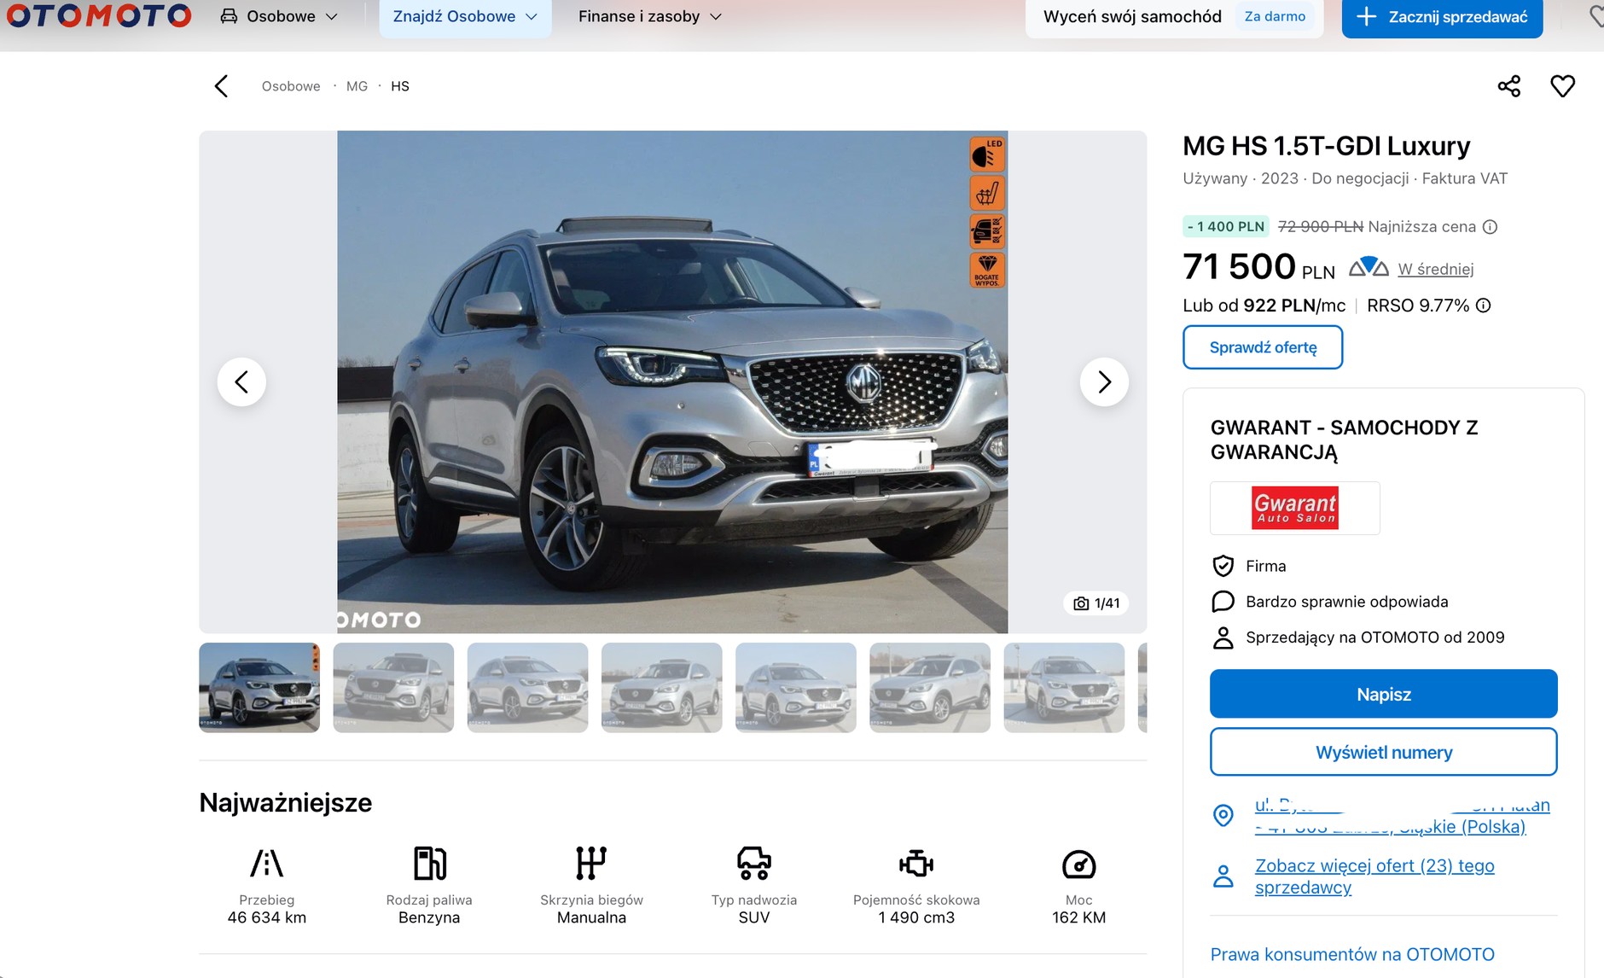Click the 162 KM power value
This screenshot has width=1604, height=978.
(1078, 917)
